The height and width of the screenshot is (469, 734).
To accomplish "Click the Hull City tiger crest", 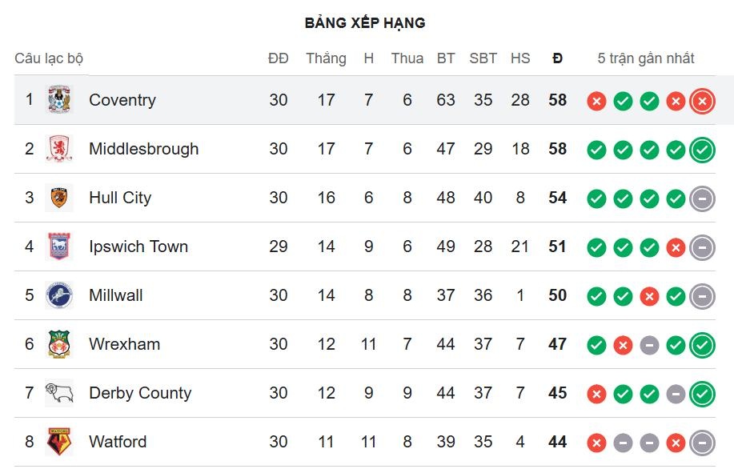I will coord(59,198).
